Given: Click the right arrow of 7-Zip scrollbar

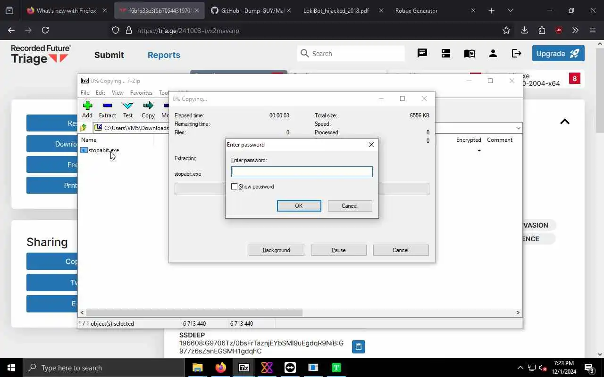Looking at the screenshot, I should tap(518, 312).
